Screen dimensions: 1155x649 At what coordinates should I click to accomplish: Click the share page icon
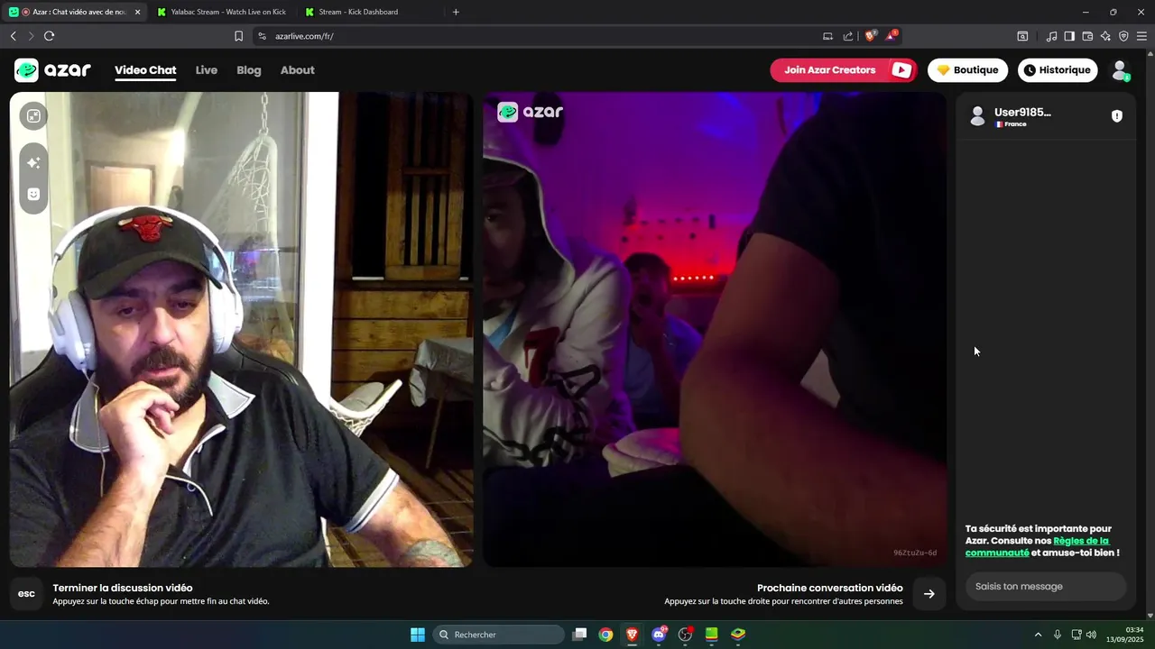(848, 36)
